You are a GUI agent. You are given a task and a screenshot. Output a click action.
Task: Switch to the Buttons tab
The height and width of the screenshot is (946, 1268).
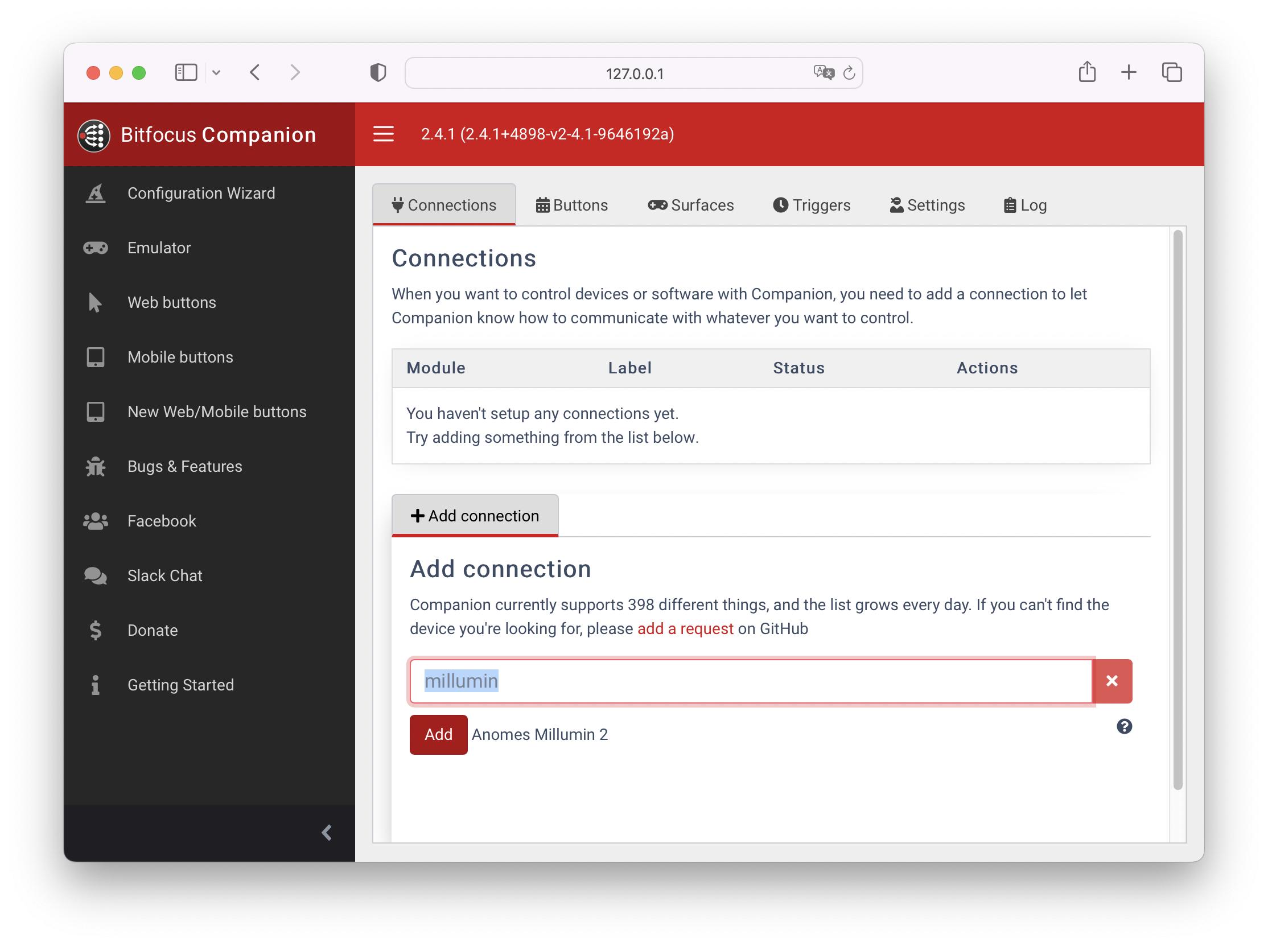pyautogui.click(x=571, y=205)
